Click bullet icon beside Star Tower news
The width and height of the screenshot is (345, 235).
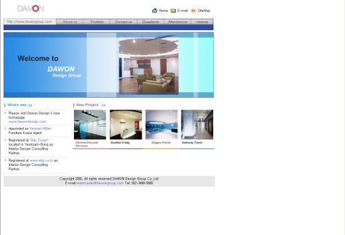pyautogui.click(x=5, y=140)
